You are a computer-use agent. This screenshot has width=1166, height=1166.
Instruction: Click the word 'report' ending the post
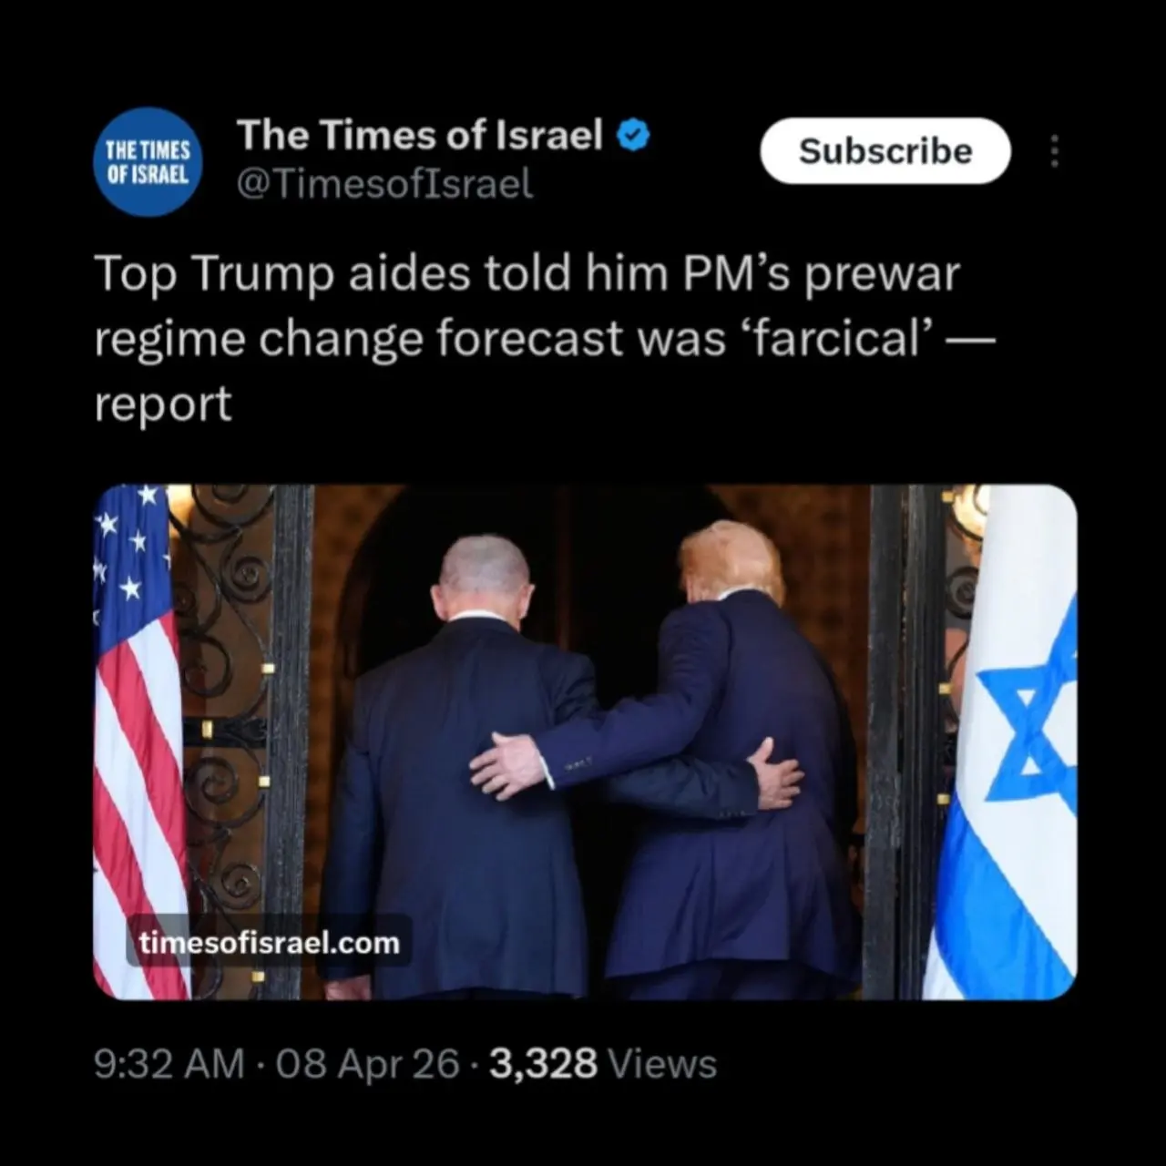[x=163, y=405]
